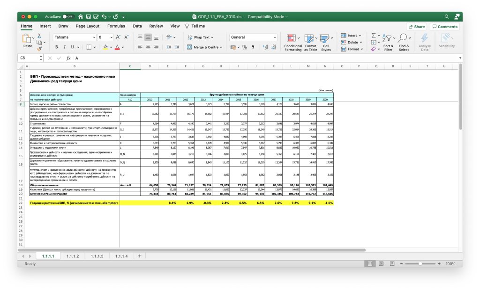480x290 pixels.
Task: Click the Undo arrow icon
Action: (x=104, y=16)
